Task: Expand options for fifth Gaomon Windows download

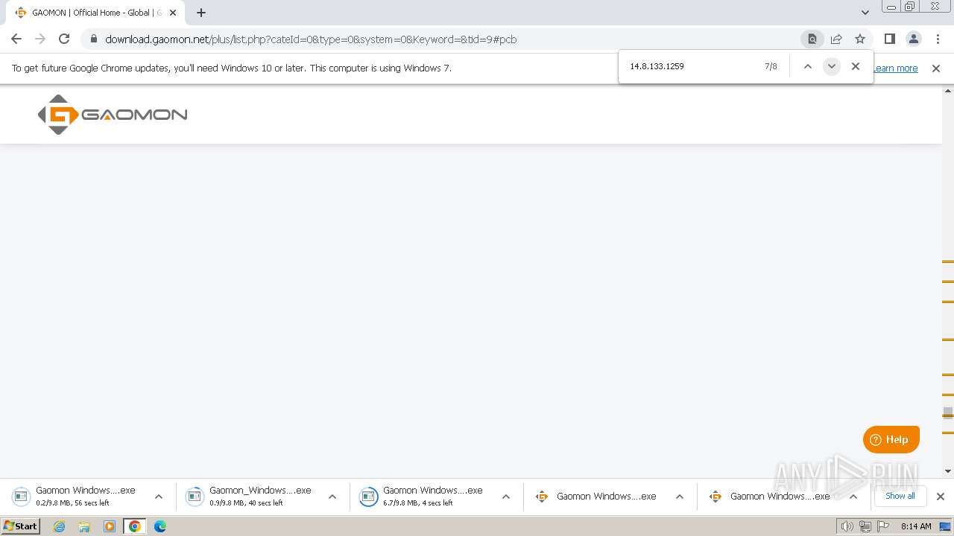Action: pyautogui.click(x=853, y=497)
